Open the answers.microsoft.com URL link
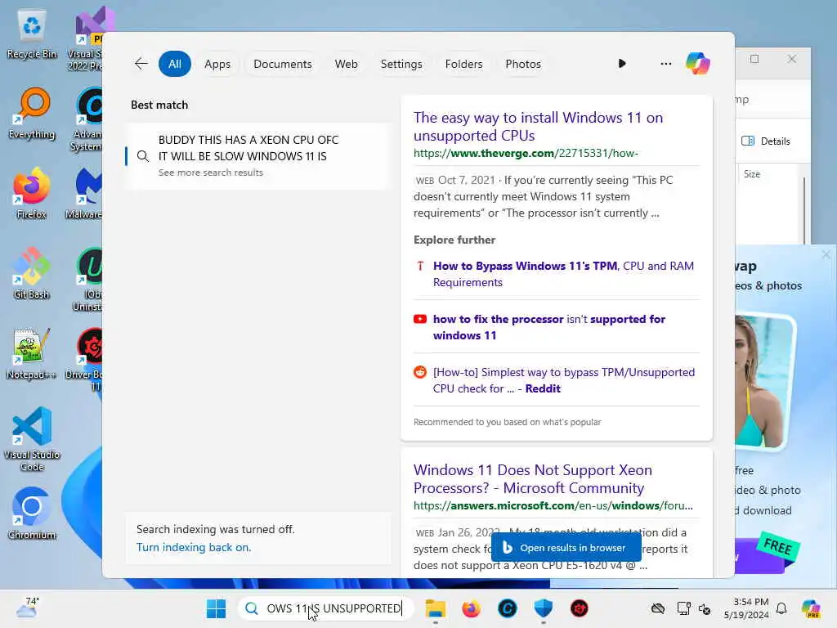The height and width of the screenshot is (628, 837). click(x=553, y=505)
